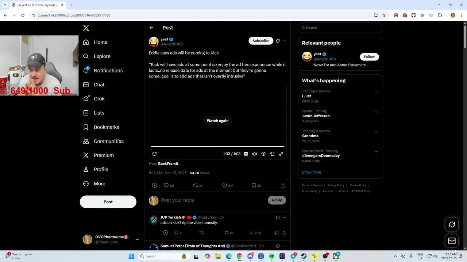
Task: Share JUP Turkish's reply
Action: tap(284, 233)
